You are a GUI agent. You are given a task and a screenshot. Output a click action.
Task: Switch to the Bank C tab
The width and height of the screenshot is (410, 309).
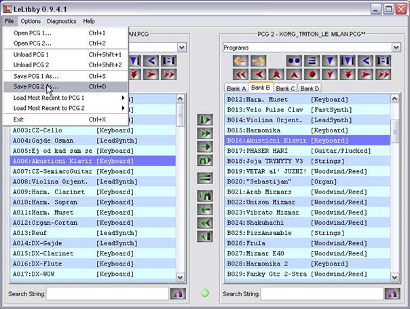[x=285, y=88]
